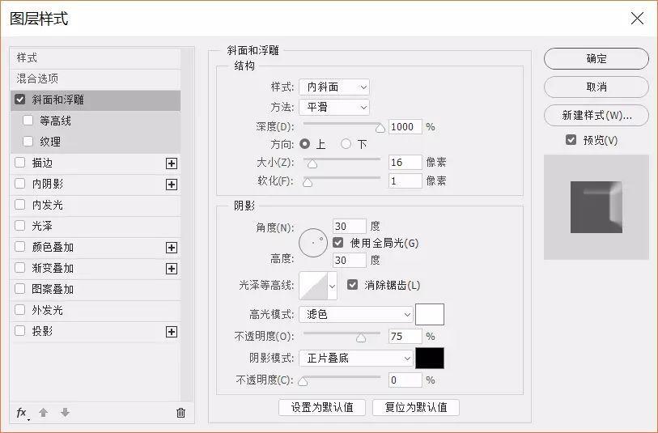
Task: Click the 取消 button
Action: (x=596, y=87)
